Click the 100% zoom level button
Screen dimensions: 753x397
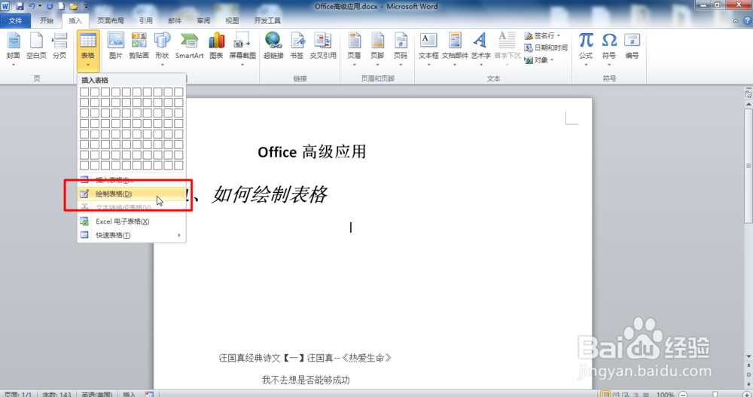[665, 394]
